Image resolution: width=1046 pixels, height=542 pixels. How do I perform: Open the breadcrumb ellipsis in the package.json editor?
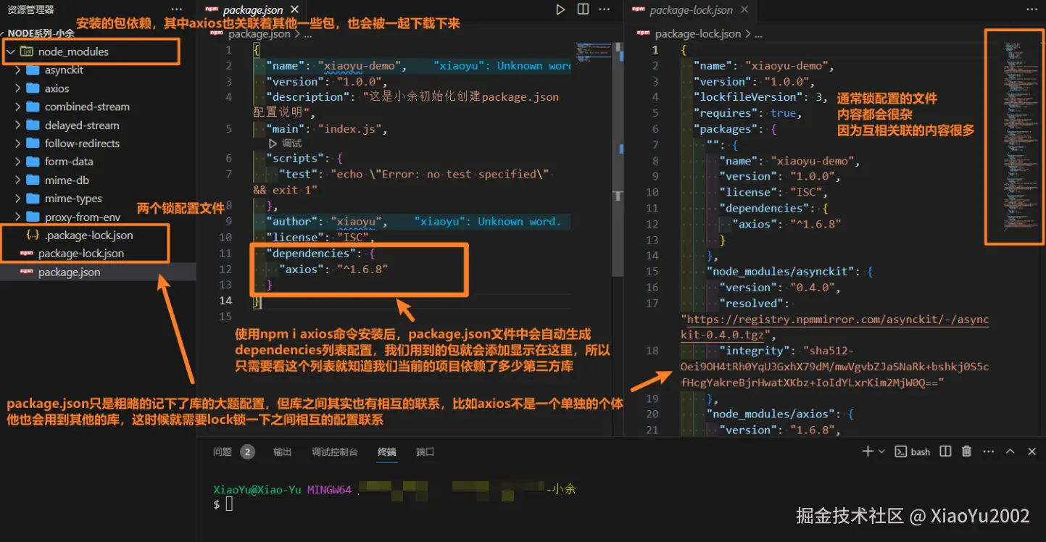tap(308, 34)
